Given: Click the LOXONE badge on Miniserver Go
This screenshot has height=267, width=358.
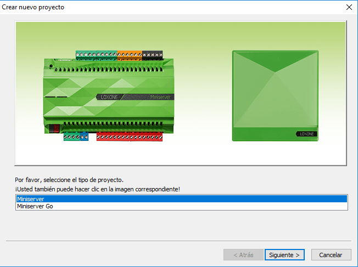Looking at the screenshot, I should tap(306, 133).
